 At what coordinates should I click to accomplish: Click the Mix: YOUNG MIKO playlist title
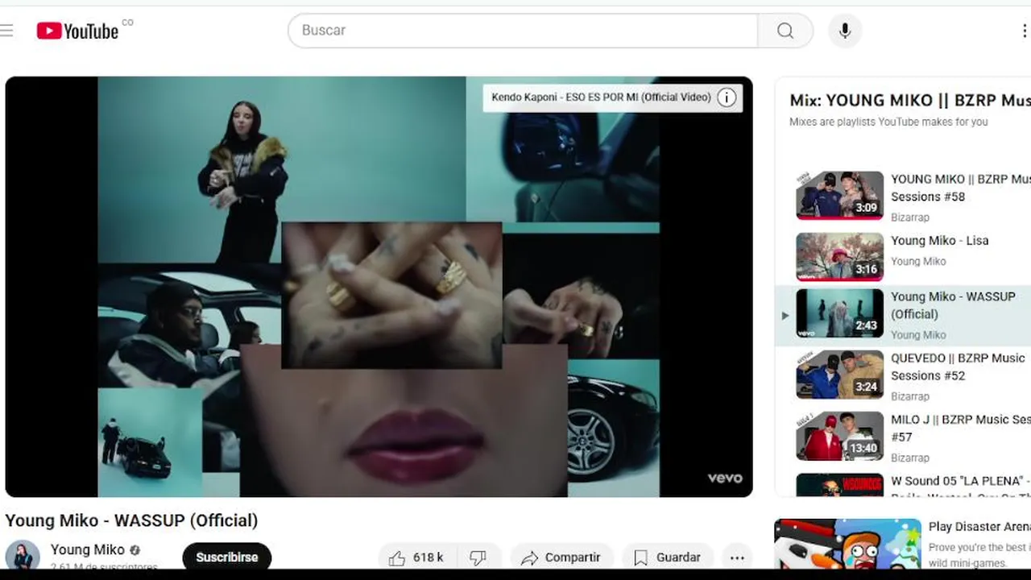click(x=910, y=101)
